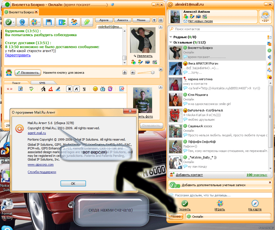Adjust the call volume slider
This screenshot has width=275, height=230.
(x=146, y=73)
